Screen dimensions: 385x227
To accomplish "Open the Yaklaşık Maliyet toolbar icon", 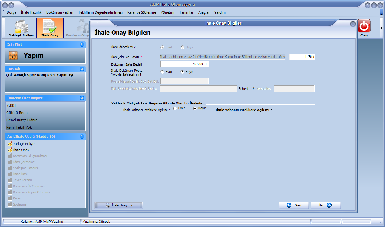I will (x=21, y=28).
